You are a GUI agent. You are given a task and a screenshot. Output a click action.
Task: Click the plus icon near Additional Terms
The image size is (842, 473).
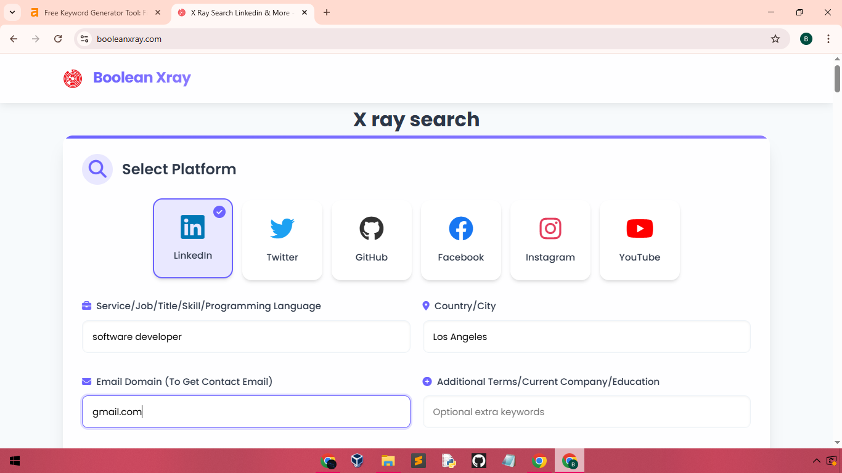pos(427,381)
